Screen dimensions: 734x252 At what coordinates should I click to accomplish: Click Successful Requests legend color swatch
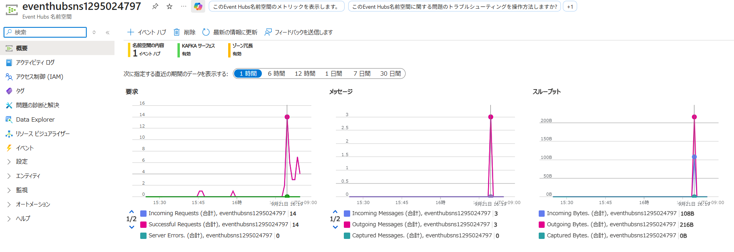click(143, 225)
